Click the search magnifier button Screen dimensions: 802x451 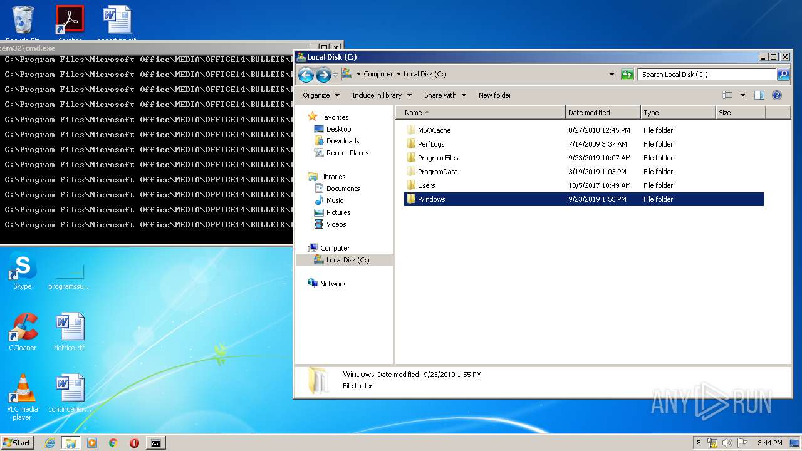[783, 75]
